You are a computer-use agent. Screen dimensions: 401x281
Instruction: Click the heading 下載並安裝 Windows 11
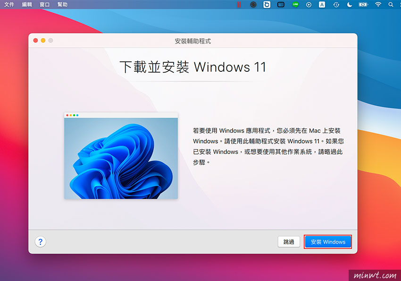pyautogui.click(x=193, y=67)
